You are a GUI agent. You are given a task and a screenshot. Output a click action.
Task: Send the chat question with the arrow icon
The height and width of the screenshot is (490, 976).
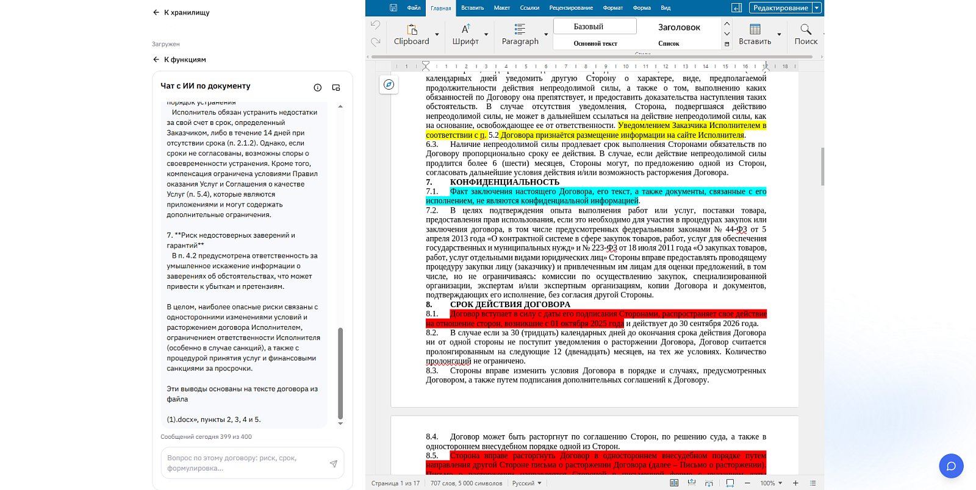[333, 464]
